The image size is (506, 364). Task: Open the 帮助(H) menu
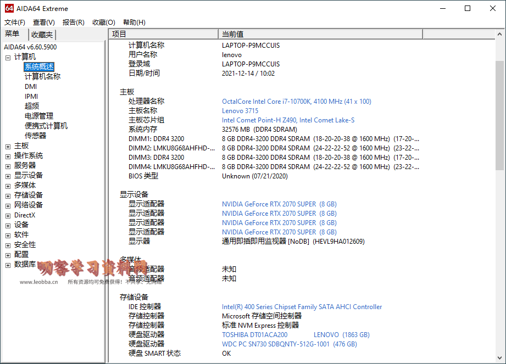(134, 23)
